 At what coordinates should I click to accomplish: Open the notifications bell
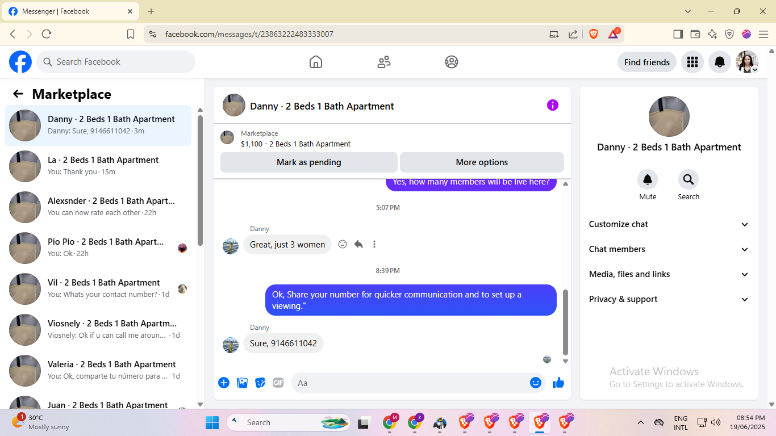tap(719, 62)
